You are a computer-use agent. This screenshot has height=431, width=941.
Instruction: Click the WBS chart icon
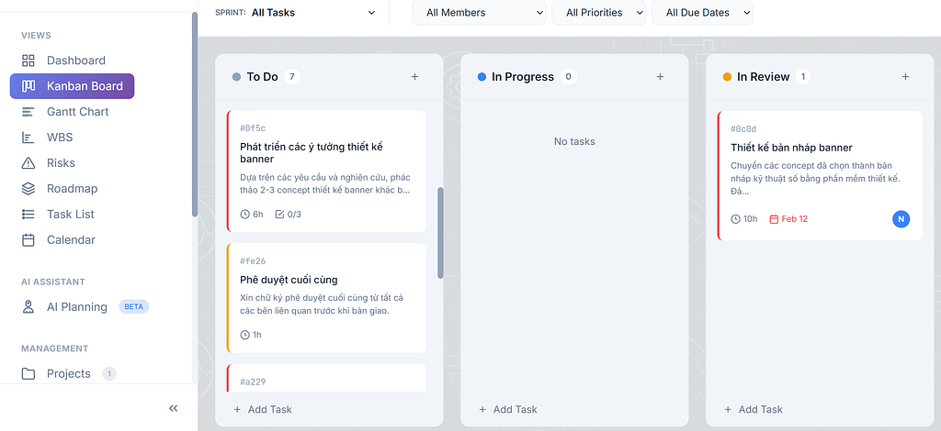click(28, 138)
